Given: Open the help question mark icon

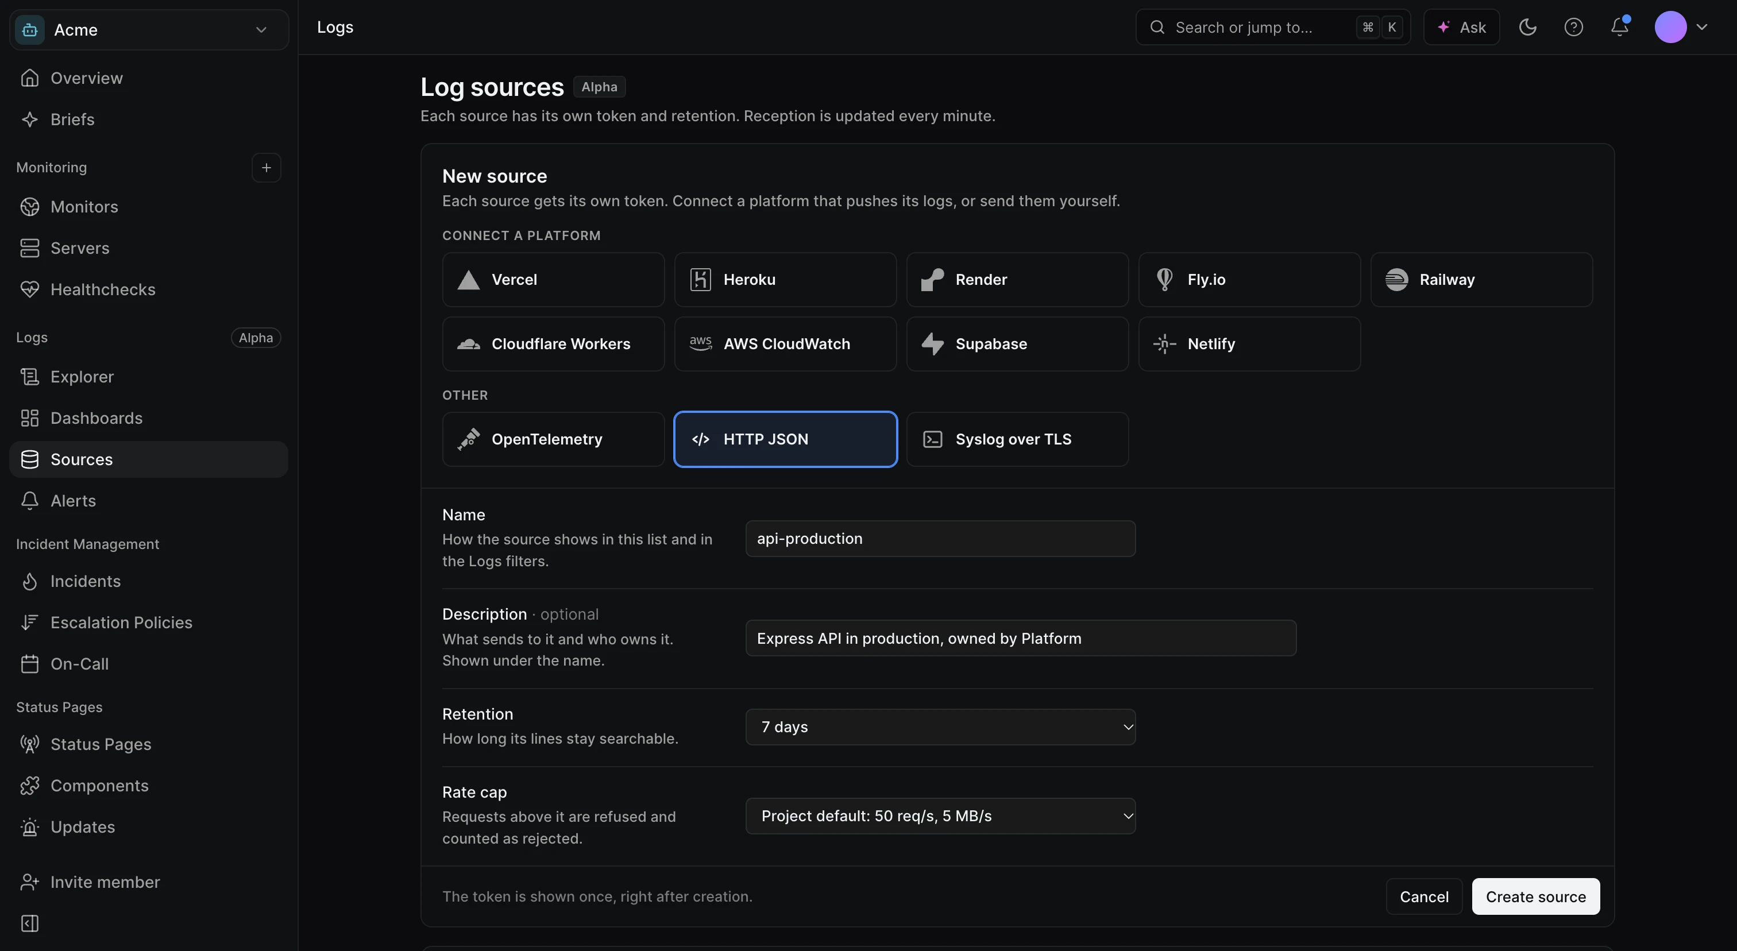Looking at the screenshot, I should coord(1573,27).
